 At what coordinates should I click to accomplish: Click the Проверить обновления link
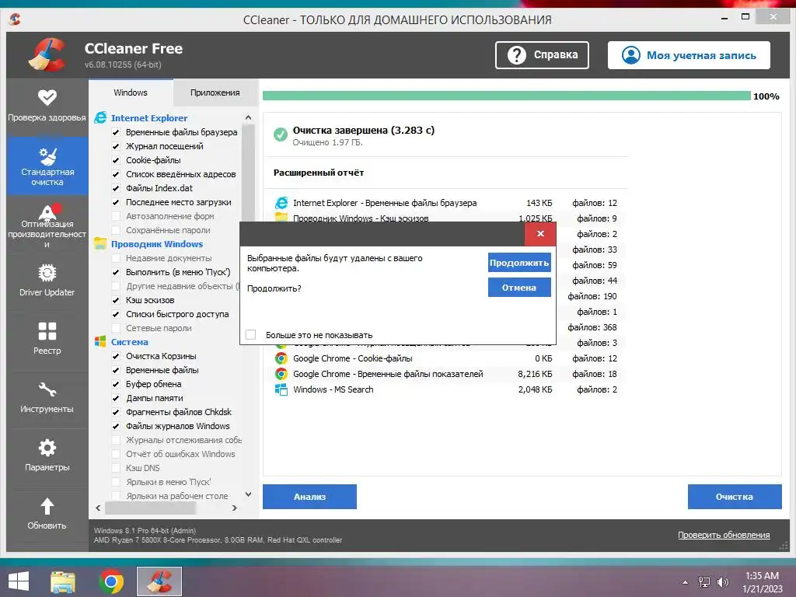pos(724,535)
